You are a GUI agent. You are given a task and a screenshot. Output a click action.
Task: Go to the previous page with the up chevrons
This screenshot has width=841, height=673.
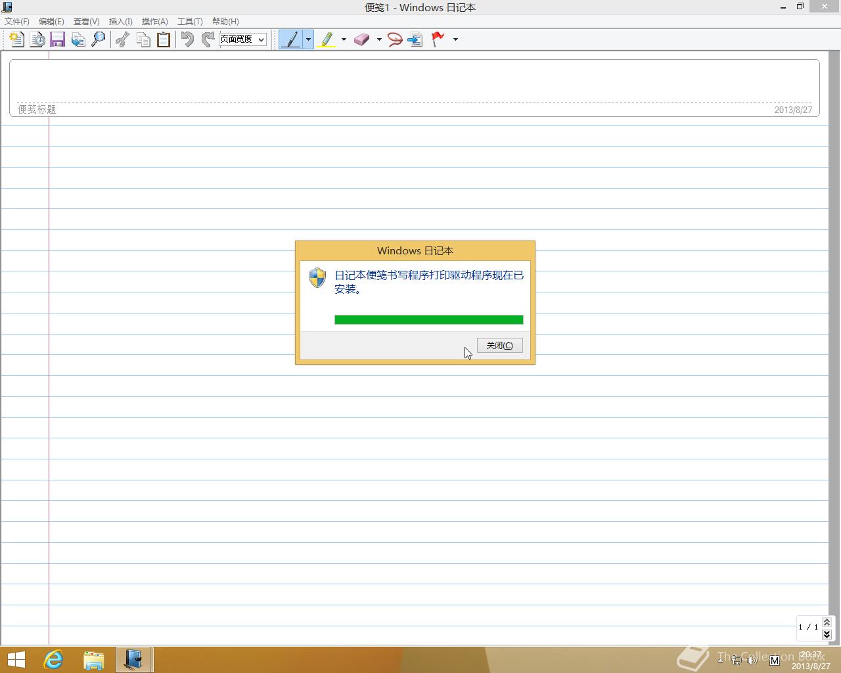827,622
